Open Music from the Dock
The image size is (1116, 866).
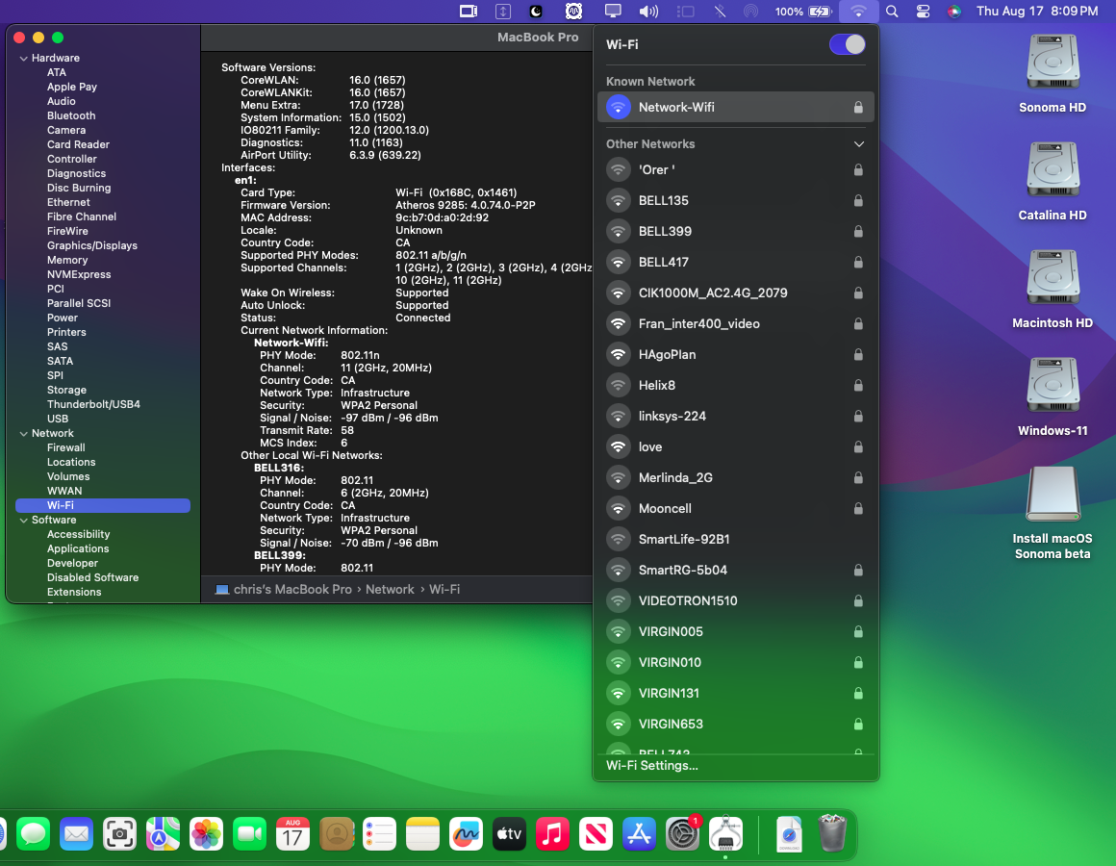coord(552,834)
